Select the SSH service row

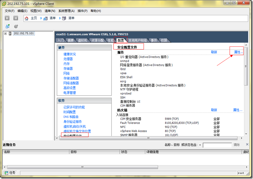[x=123, y=98]
